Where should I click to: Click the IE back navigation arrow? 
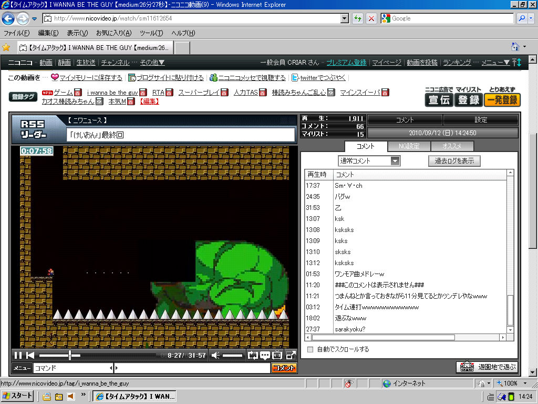8,18
